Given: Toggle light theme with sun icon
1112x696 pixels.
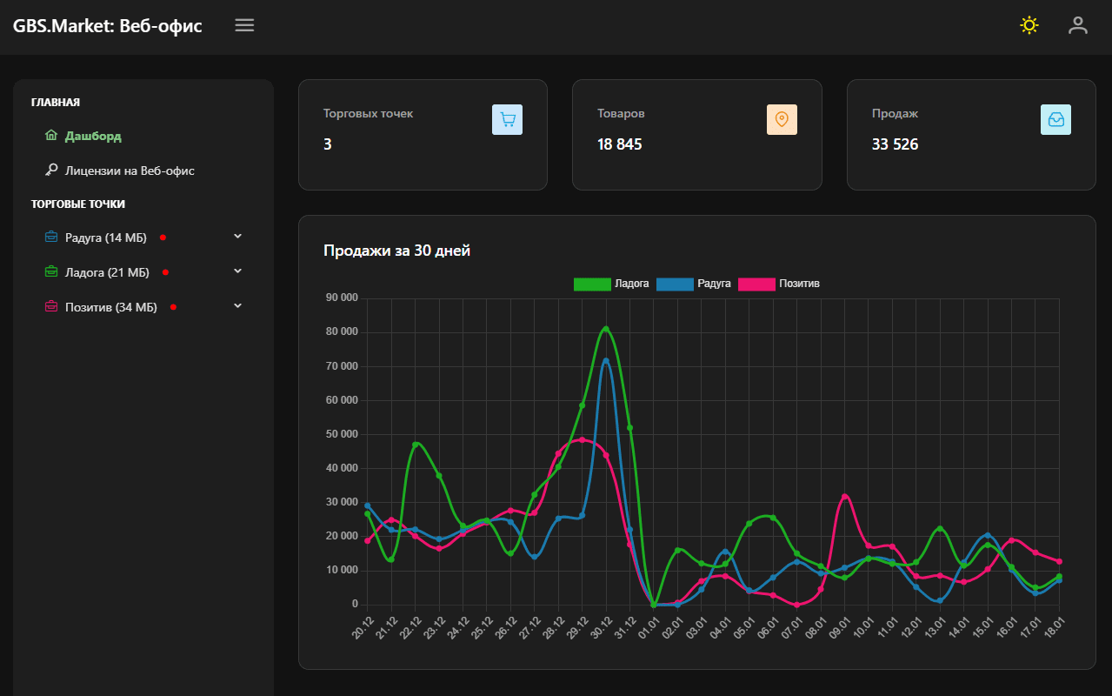Looking at the screenshot, I should point(1029,25).
